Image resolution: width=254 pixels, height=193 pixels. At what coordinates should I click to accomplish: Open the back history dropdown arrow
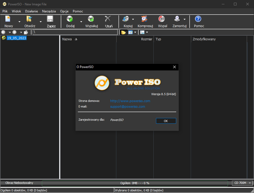[x=10, y=33]
